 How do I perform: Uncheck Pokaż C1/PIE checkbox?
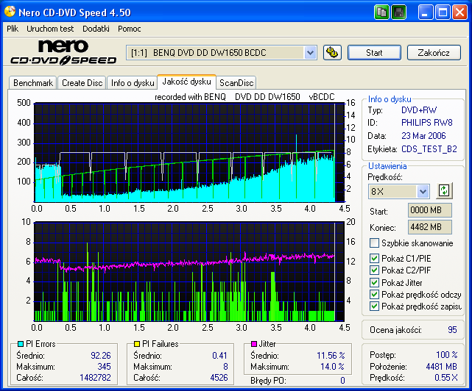coord(374,258)
